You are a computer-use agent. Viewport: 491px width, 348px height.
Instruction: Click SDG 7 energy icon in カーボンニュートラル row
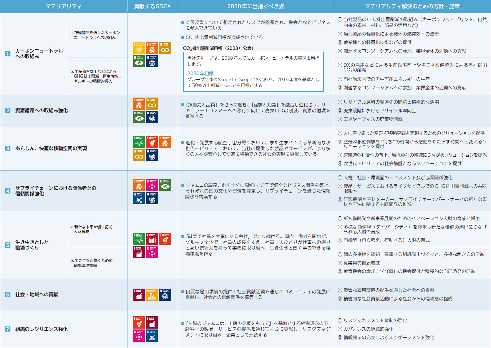point(139,48)
